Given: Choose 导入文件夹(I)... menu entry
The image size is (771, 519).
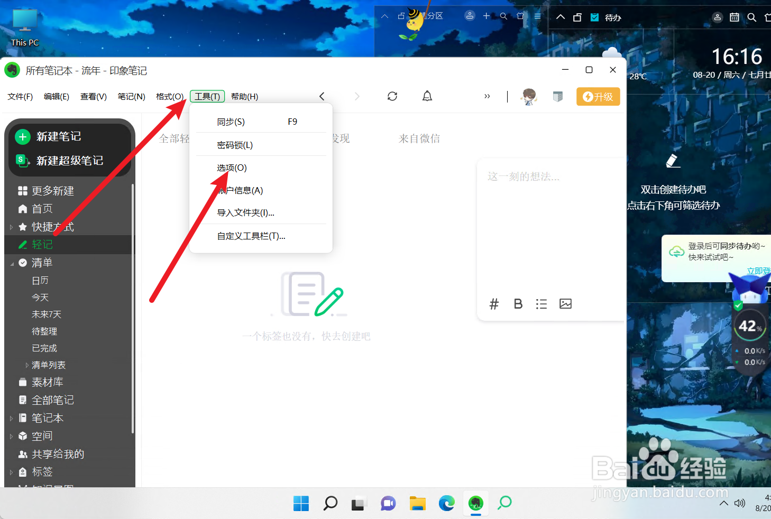Looking at the screenshot, I should pos(261,213).
